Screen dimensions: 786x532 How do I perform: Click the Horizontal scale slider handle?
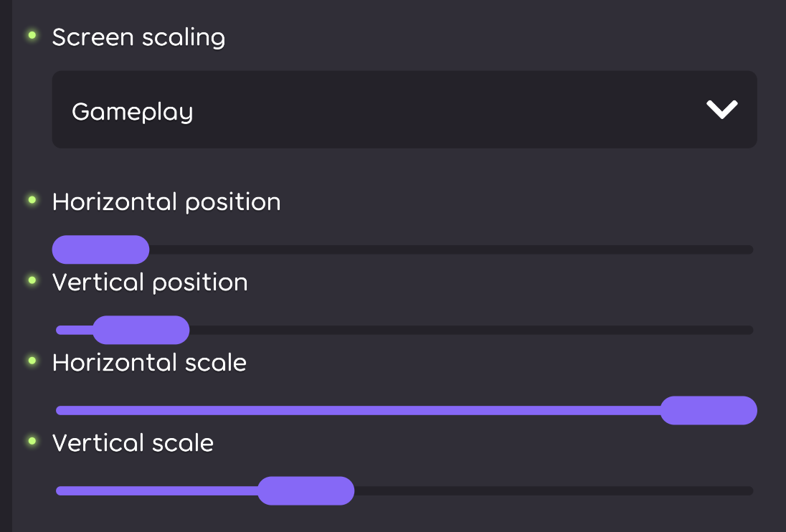pos(709,410)
